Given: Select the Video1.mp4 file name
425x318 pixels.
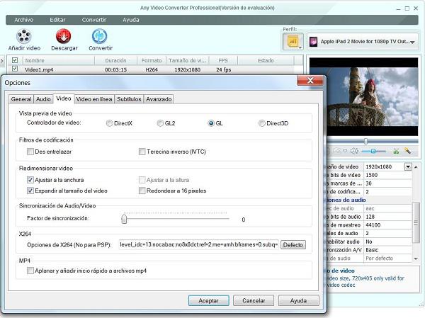Looking at the screenshot, I should (x=39, y=69).
